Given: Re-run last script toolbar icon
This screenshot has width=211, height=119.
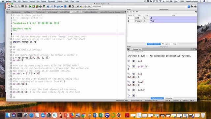Looking at the screenshot, I should (44, 6).
